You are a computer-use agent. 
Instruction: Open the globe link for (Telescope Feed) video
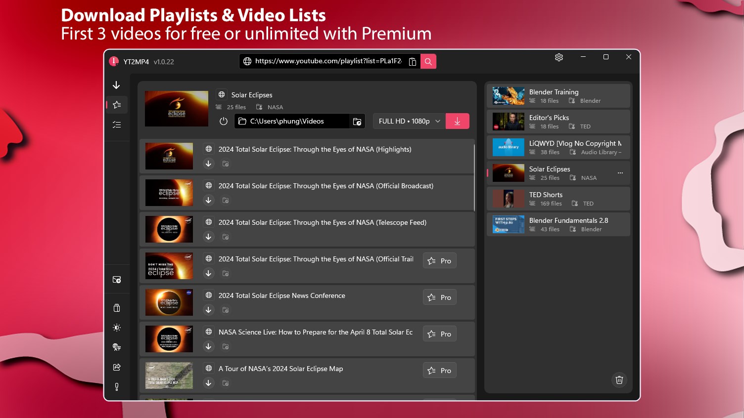[209, 222]
